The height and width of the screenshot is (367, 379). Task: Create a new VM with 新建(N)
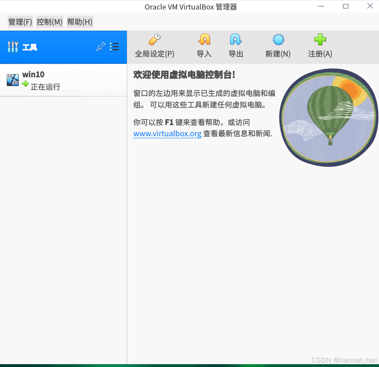pos(278,46)
